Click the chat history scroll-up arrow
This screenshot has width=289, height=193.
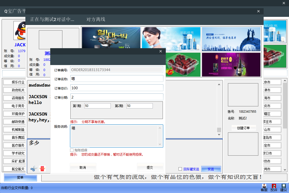(x=219, y=85)
